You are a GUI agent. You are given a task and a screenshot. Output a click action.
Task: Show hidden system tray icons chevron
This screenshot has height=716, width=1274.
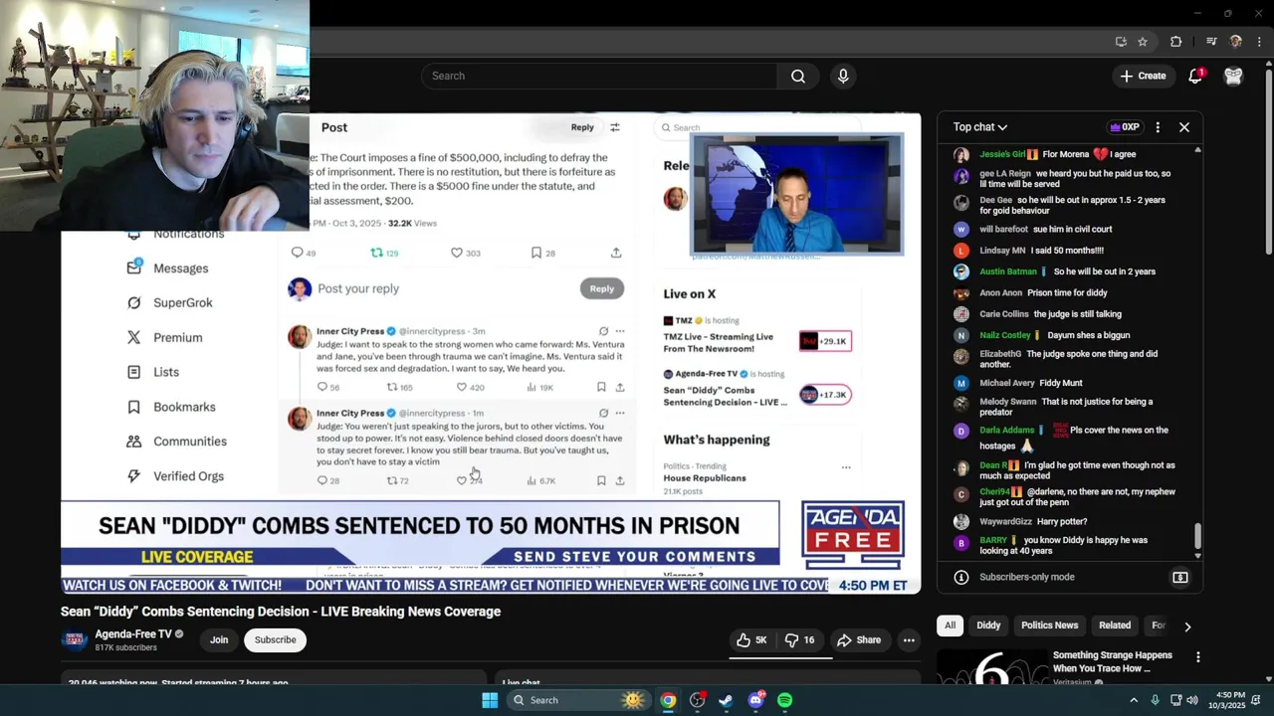click(1133, 700)
